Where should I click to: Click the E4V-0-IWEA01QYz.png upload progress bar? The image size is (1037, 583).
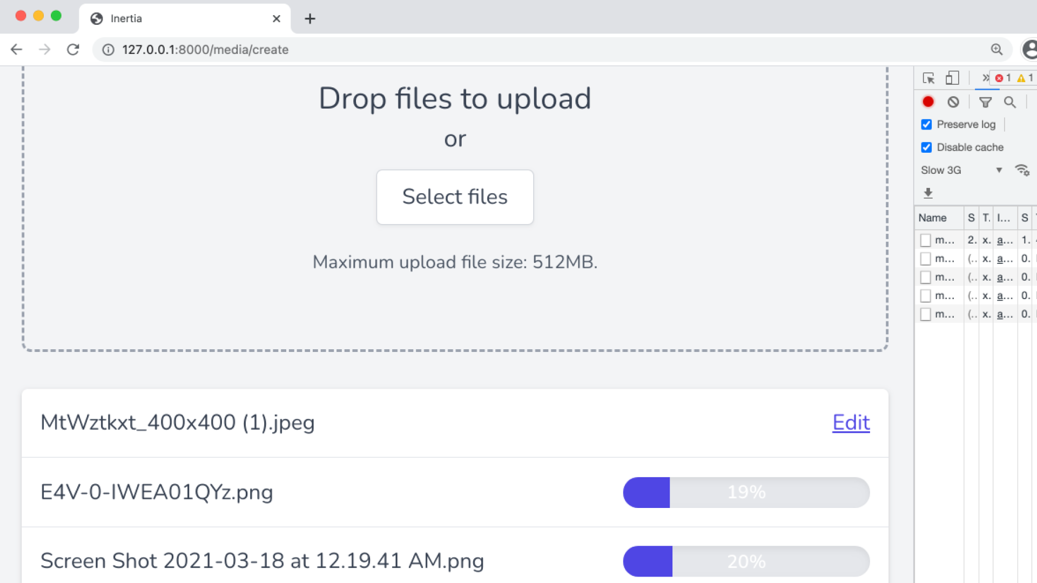(x=746, y=492)
